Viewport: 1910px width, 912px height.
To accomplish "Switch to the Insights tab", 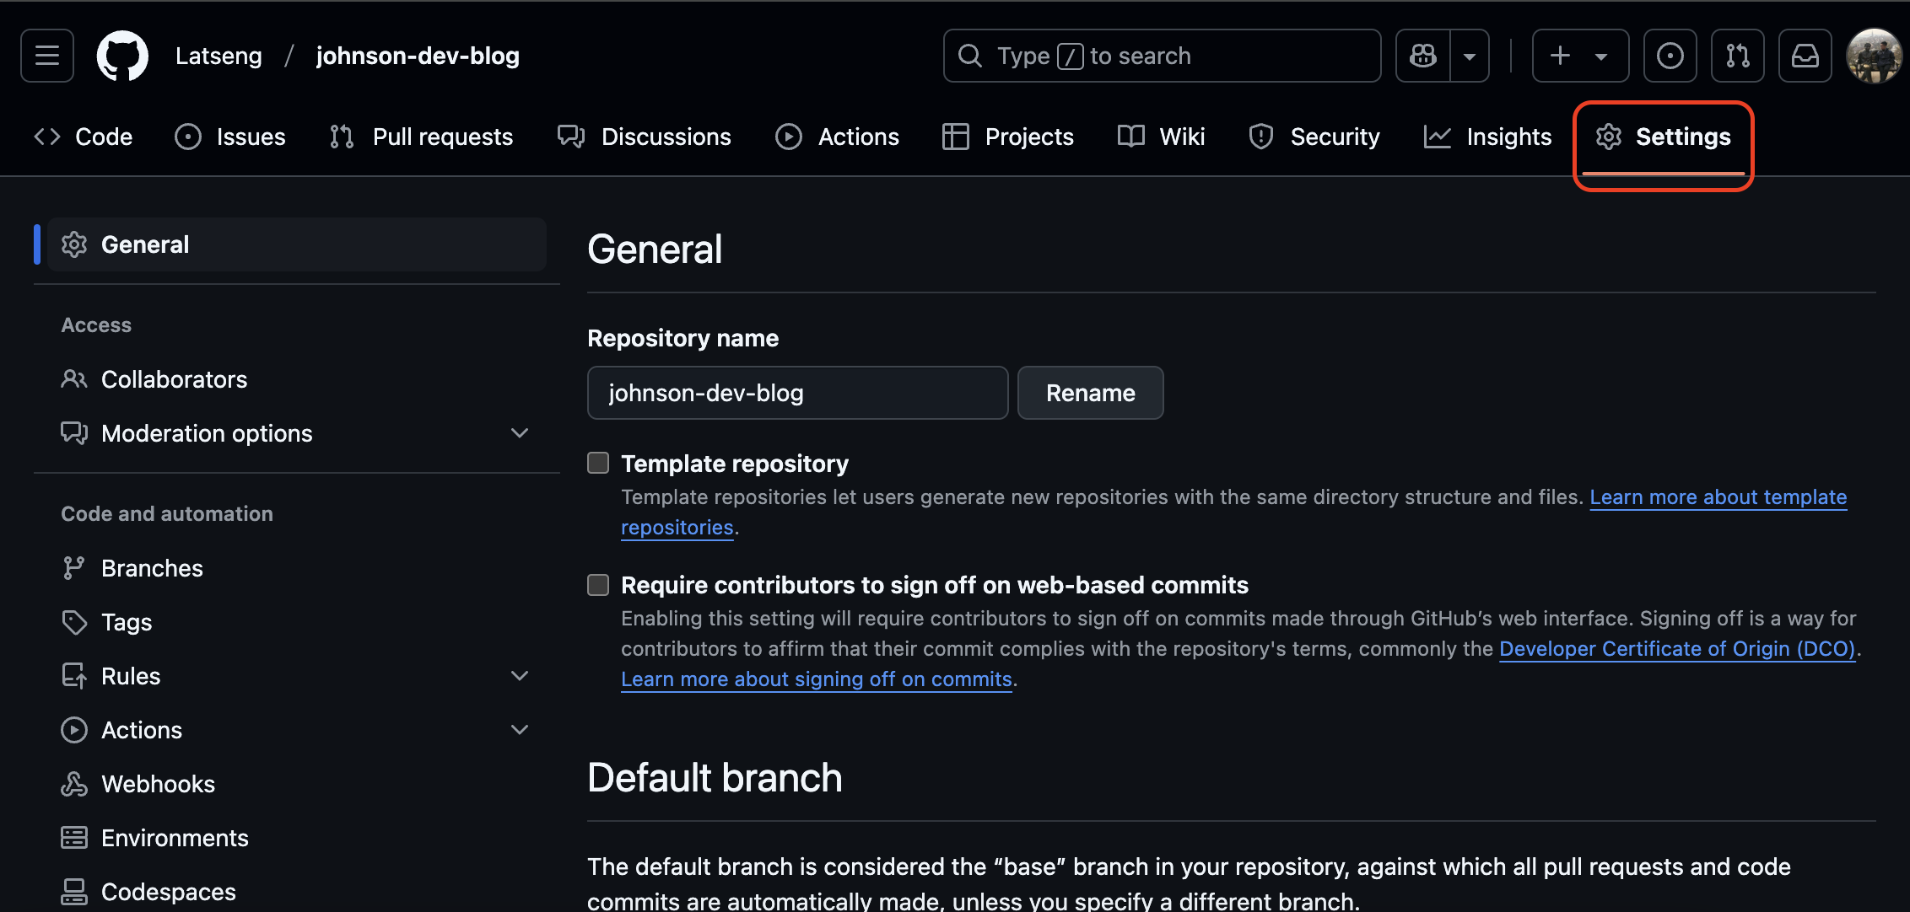I will tap(1487, 137).
